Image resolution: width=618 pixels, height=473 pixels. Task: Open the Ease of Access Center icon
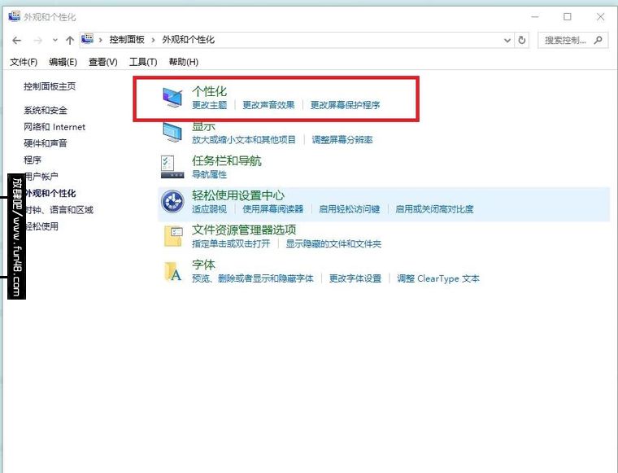coord(172,202)
